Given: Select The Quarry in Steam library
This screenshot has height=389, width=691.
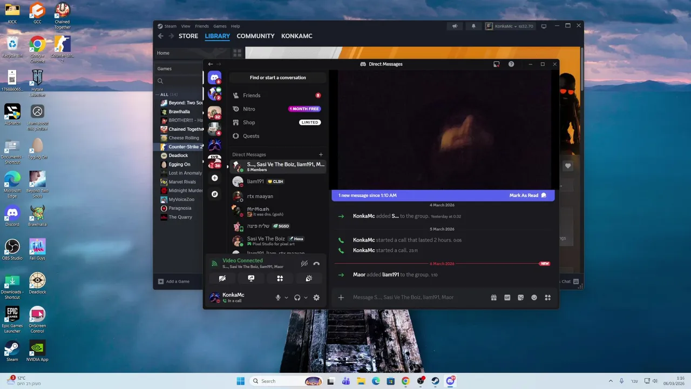Looking at the screenshot, I should coord(180,217).
